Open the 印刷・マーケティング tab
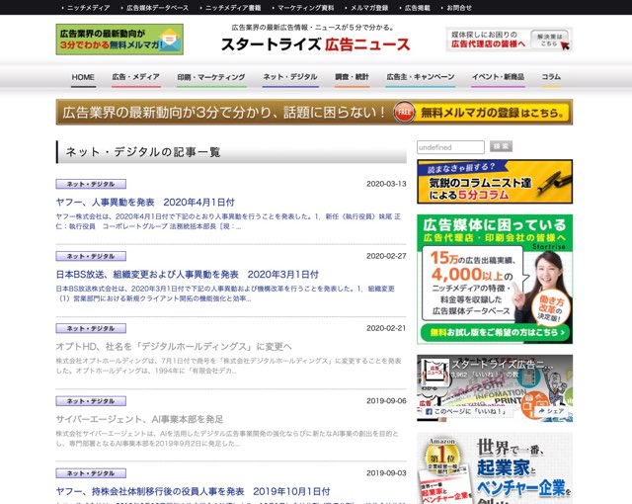This screenshot has height=504, width=632. [x=211, y=77]
